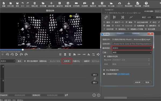The image size is (161, 101).
Task: Save the project with 保存 icon
Action: (x=17, y=4)
